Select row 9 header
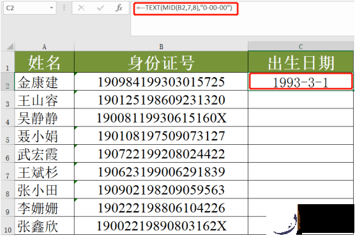Image resolution: width=355 pixels, height=238 pixels. pyautogui.click(x=8, y=207)
